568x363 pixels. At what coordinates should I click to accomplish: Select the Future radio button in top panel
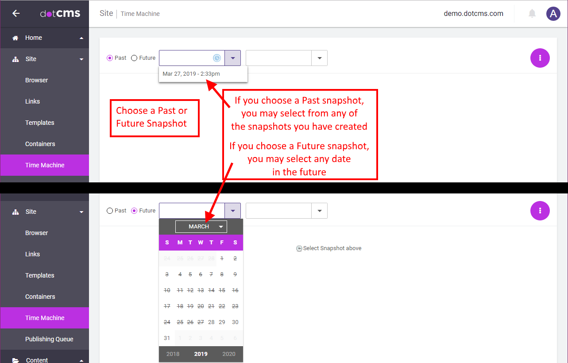(134, 58)
